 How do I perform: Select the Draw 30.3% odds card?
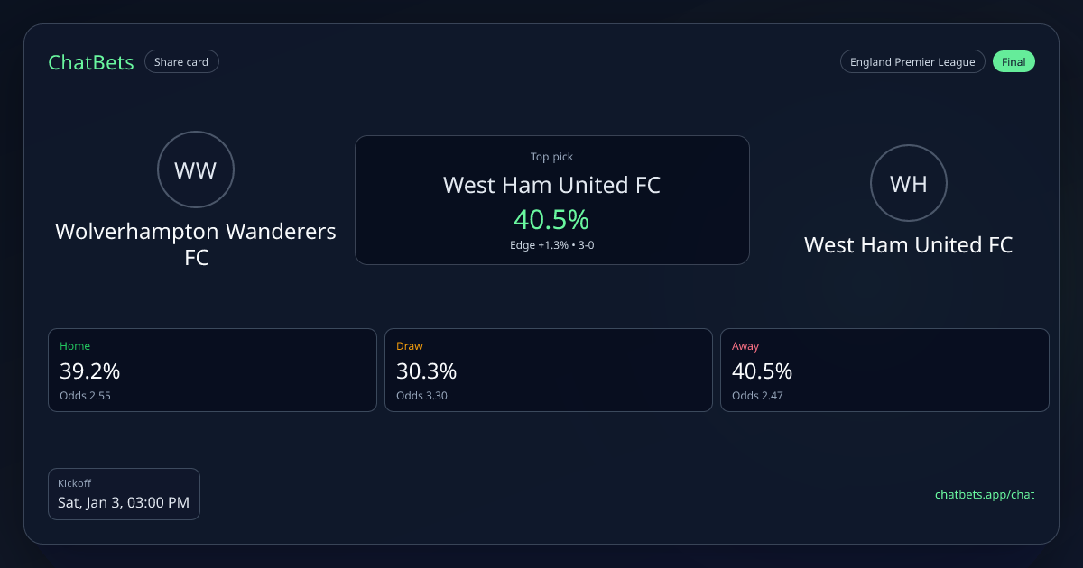pyautogui.click(x=548, y=370)
